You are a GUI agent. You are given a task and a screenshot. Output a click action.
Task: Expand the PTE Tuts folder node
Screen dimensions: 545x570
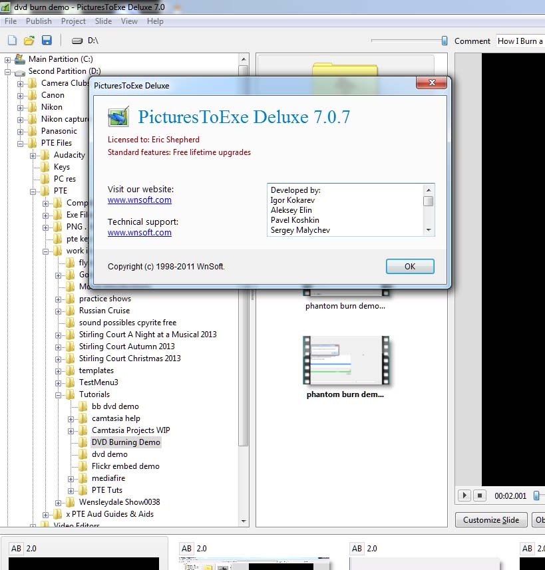click(x=71, y=491)
